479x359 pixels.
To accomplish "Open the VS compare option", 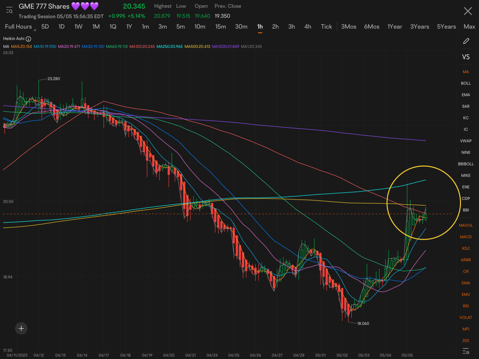I will [x=466, y=57].
